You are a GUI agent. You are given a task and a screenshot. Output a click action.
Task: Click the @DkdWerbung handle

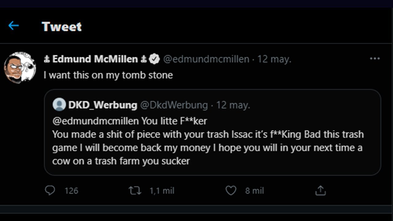(174, 105)
